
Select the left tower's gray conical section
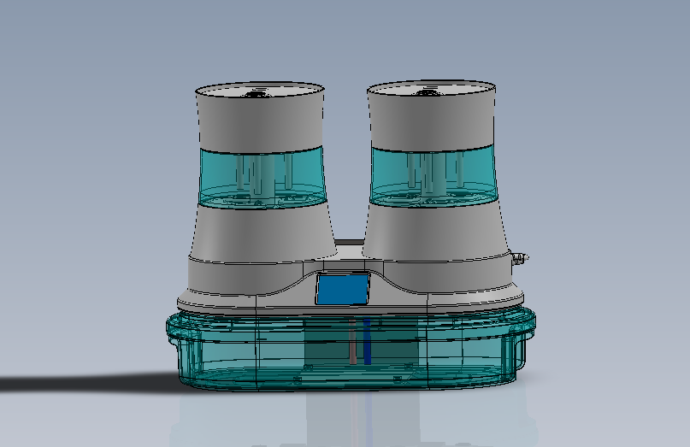(x=260, y=231)
